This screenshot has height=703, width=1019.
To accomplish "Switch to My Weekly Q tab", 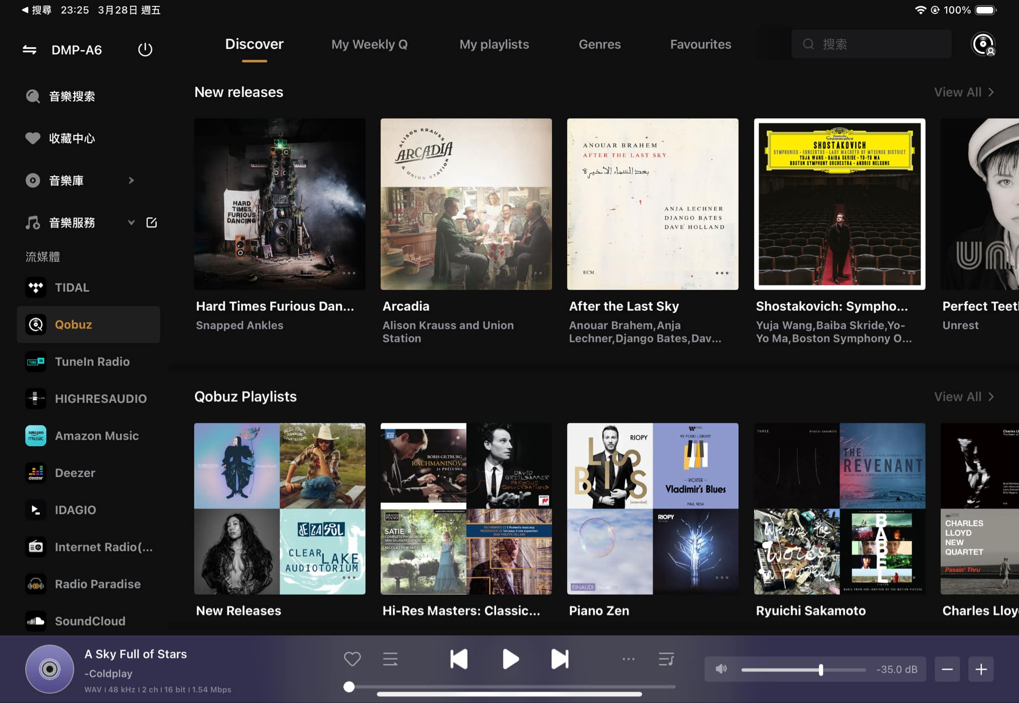I will 370,44.
